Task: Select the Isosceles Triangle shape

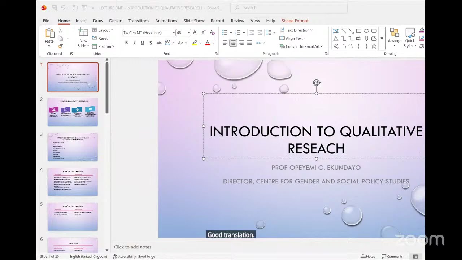Action: pos(336,39)
